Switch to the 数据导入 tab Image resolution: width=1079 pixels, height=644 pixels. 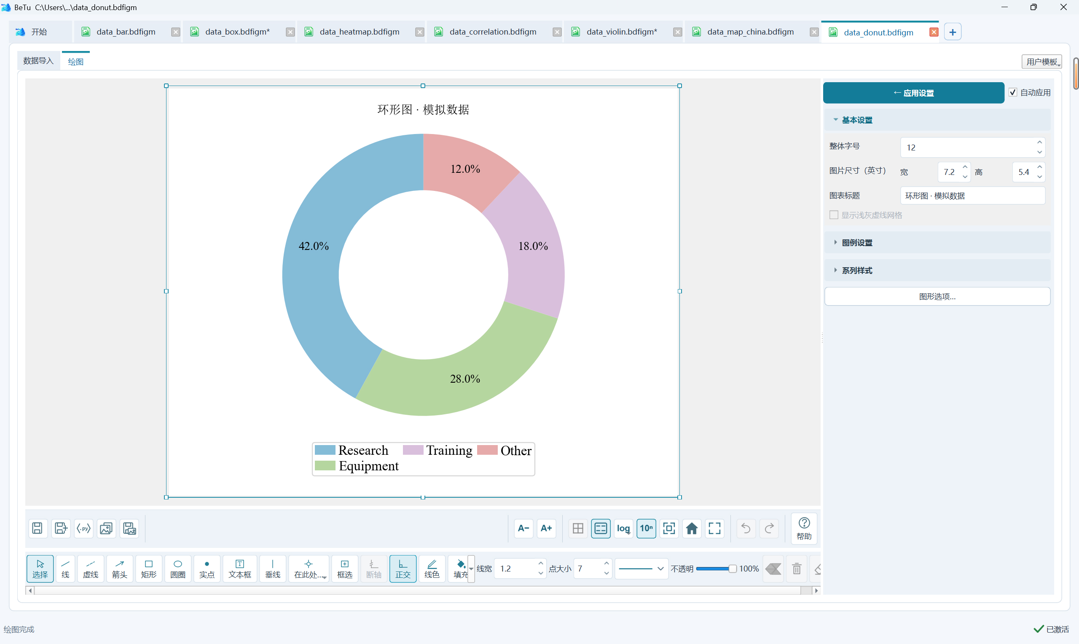pos(38,61)
